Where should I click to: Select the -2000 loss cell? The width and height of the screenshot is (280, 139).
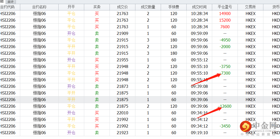[x=225, y=47]
